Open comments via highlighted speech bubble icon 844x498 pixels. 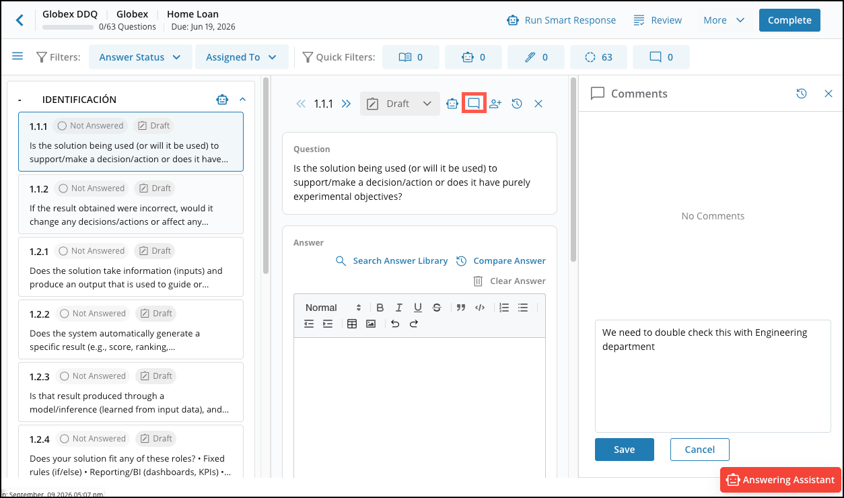pyautogui.click(x=474, y=104)
